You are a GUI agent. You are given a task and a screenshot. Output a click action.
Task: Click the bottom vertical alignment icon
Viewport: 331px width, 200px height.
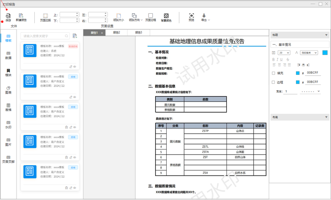coord(308,65)
